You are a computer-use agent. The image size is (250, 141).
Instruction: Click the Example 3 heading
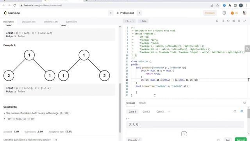9,45
